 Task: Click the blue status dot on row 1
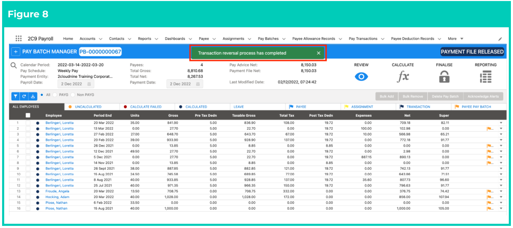38,123
